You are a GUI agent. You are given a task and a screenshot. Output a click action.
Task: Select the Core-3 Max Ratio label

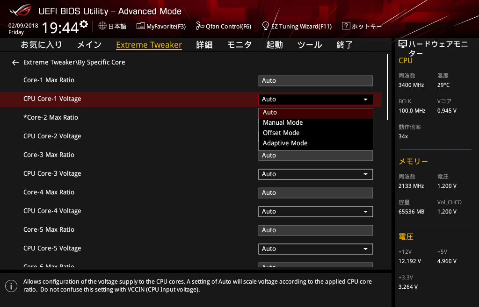[x=49, y=155]
